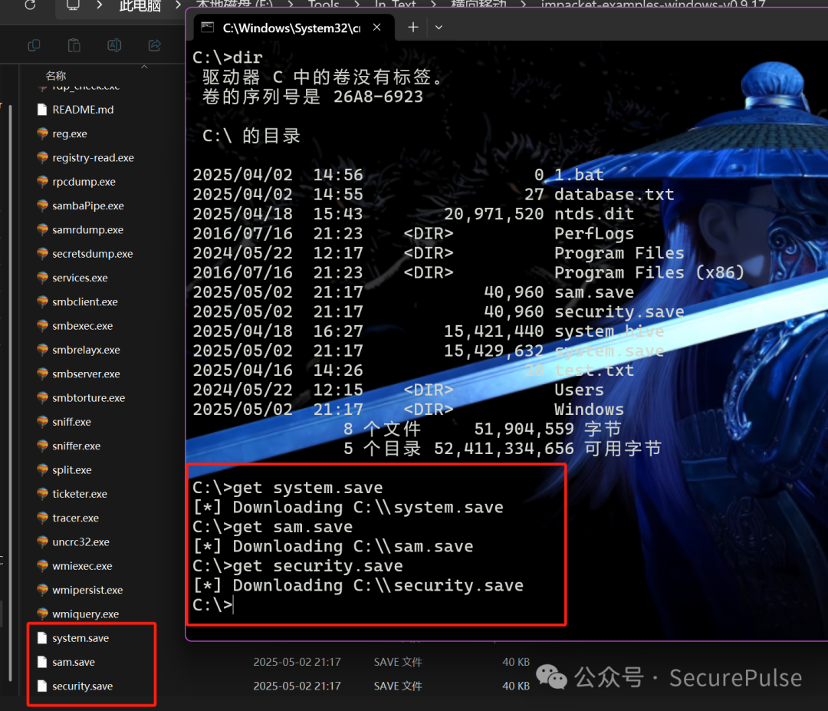This screenshot has width=828, height=711.
Task: Select split.exe in the file list
Action: point(72,470)
